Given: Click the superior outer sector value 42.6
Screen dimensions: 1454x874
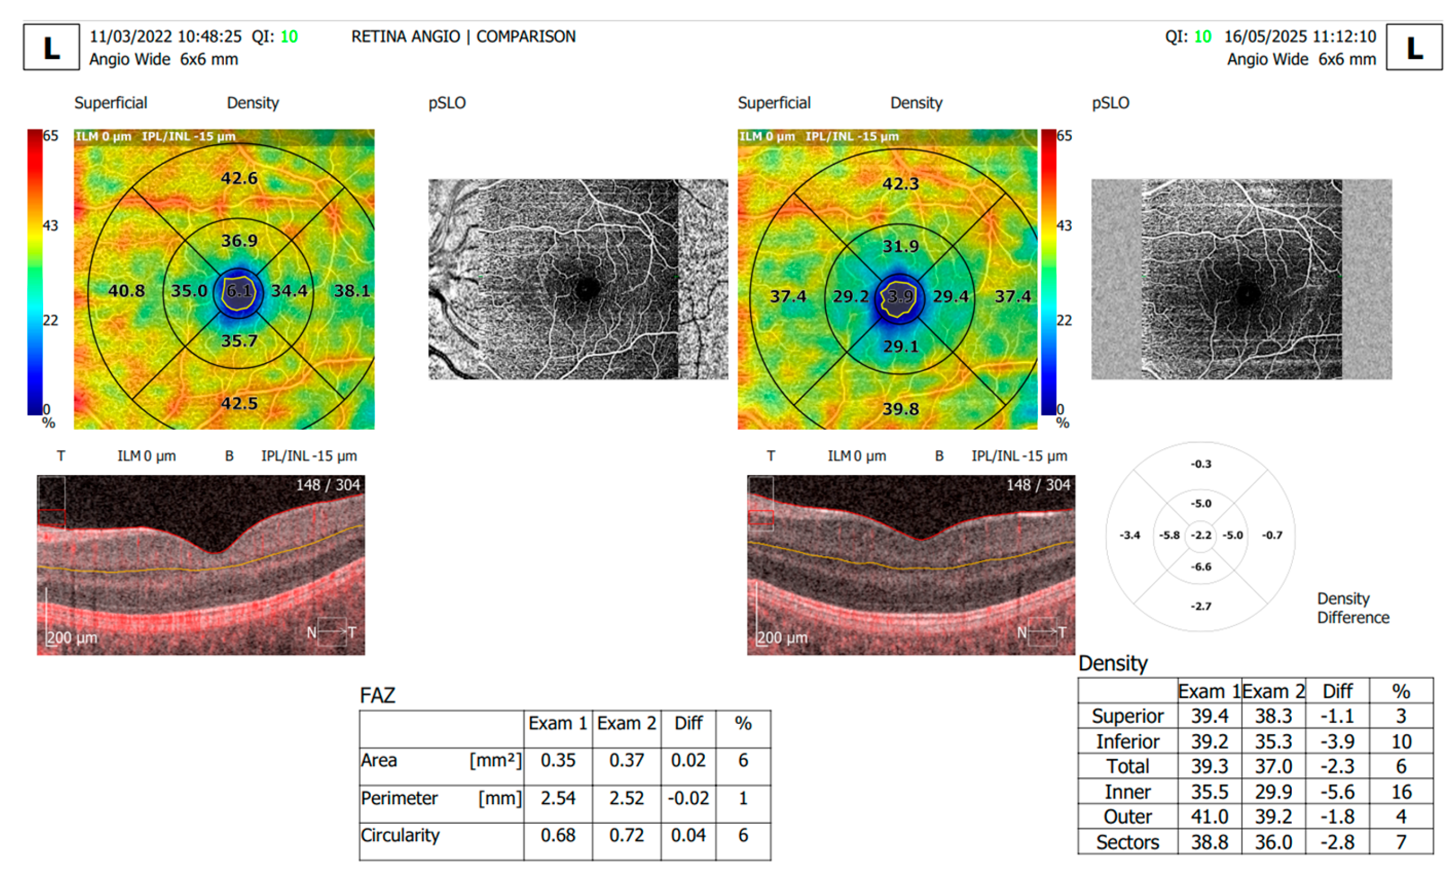Looking at the screenshot, I should point(239,178).
